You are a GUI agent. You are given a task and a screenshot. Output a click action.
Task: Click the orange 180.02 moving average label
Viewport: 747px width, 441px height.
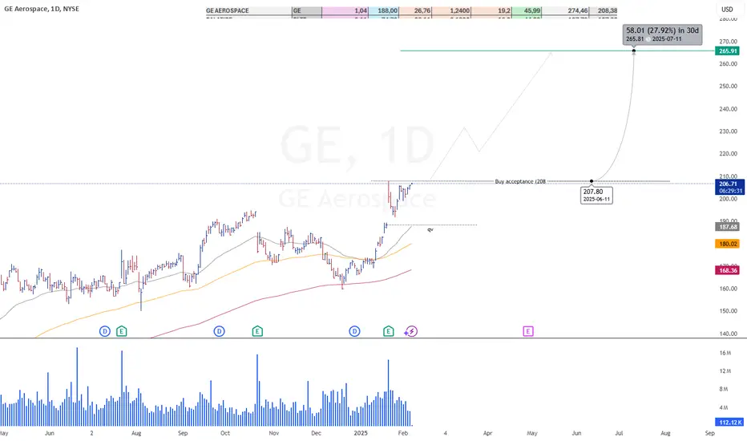coord(728,244)
